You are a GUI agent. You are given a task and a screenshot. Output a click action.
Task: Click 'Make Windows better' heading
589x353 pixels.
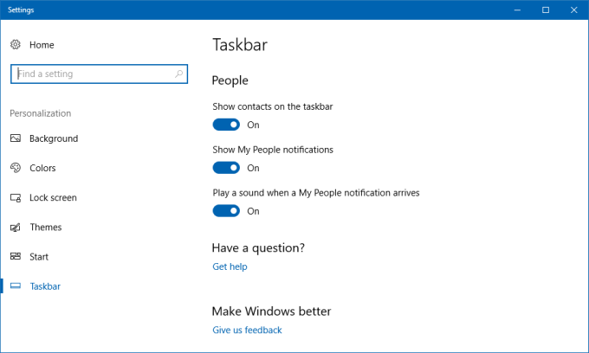[x=272, y=311]
